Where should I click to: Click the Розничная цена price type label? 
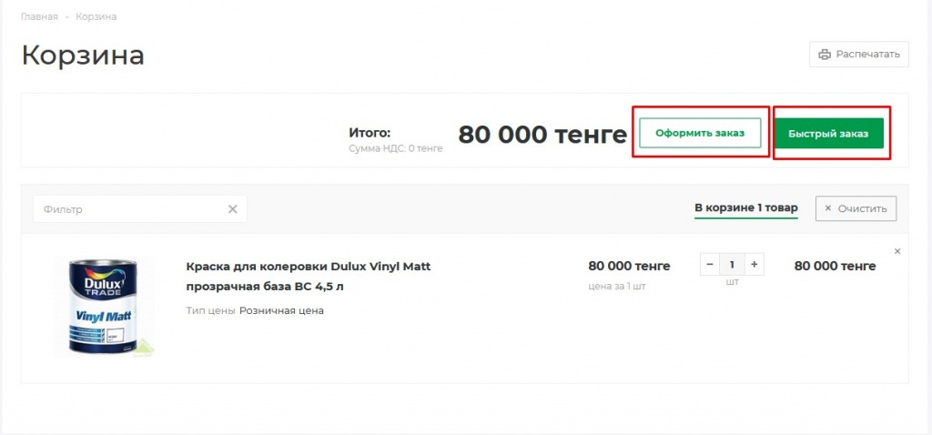(x=281, y=310)
